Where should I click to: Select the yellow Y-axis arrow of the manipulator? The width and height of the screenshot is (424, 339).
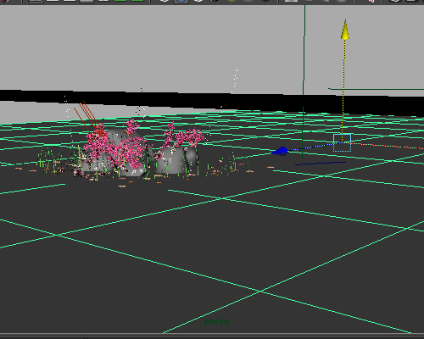(345, 30)
